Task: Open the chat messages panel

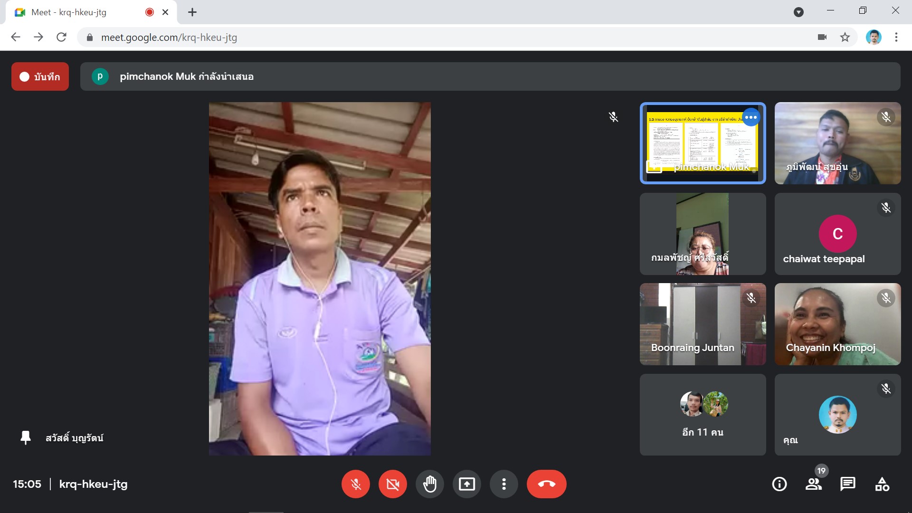Action: [847, 484]
